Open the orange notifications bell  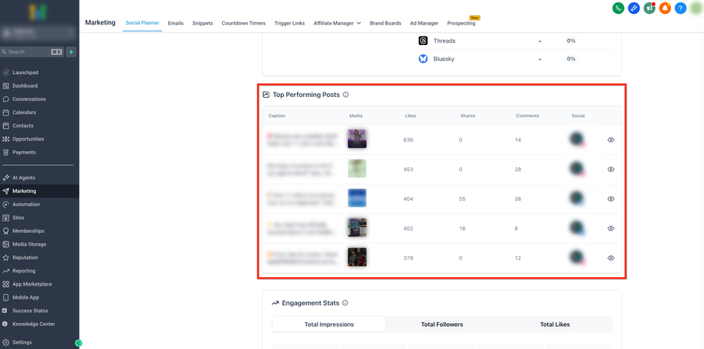[x=665, y=8]
